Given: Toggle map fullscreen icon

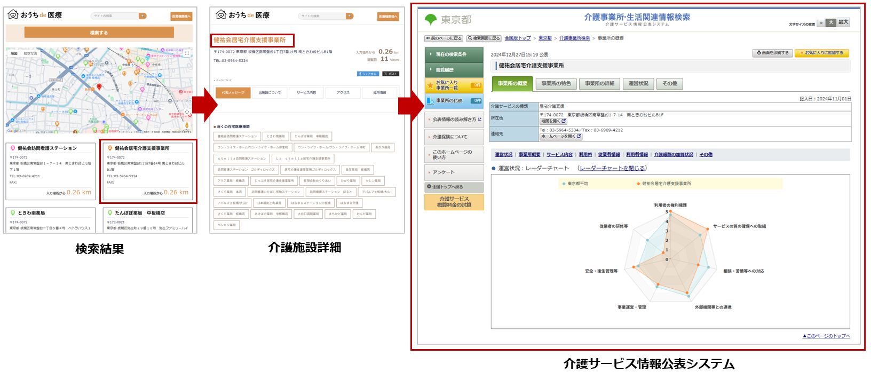Looking at the screenshot, I should click(x=187, y=53).
